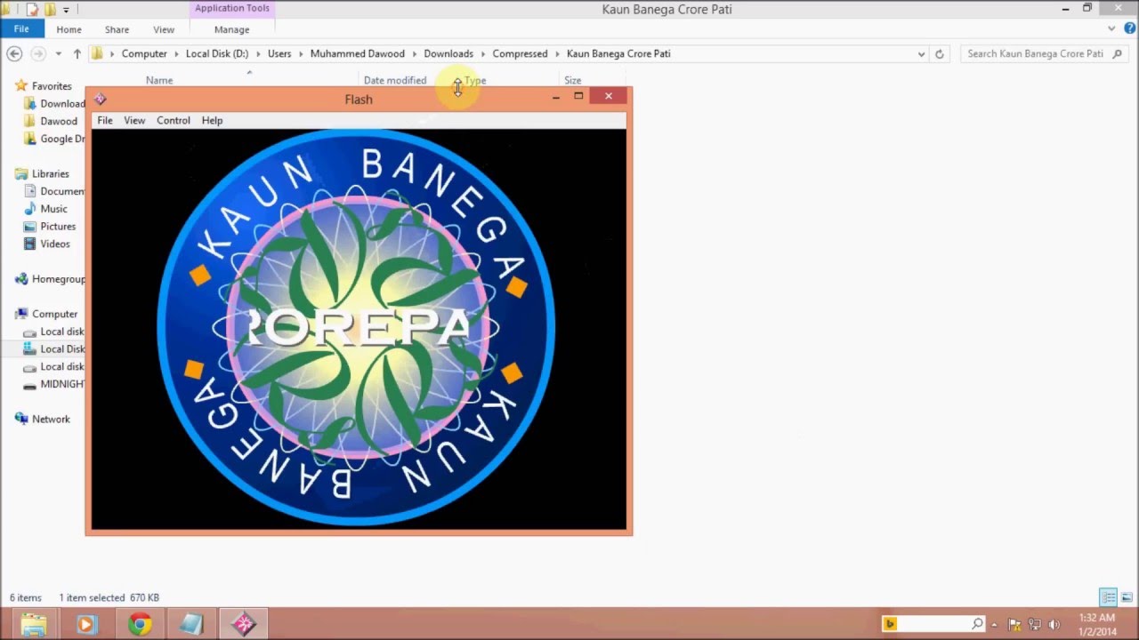Image resolution: width=1139 pixels, height=640 pixels.
Task: Sort files by Date modified column
Action: tap(395, 80)
